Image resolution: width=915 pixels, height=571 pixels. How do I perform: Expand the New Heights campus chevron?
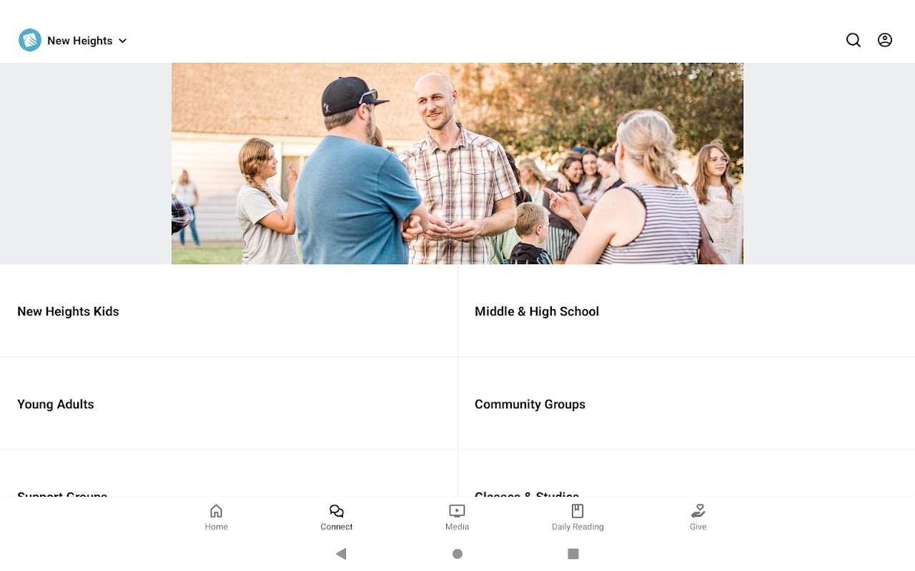(122, 41)
